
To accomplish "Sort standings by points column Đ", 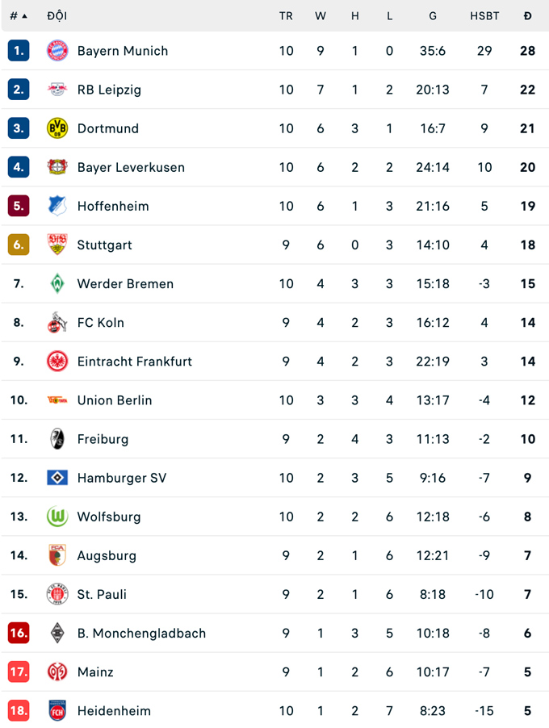I will click(527, 16).
